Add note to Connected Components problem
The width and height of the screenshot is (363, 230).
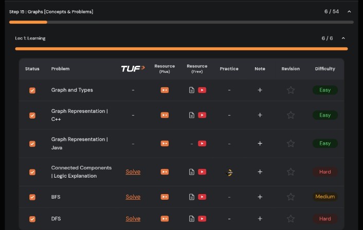tap(260, 172)
